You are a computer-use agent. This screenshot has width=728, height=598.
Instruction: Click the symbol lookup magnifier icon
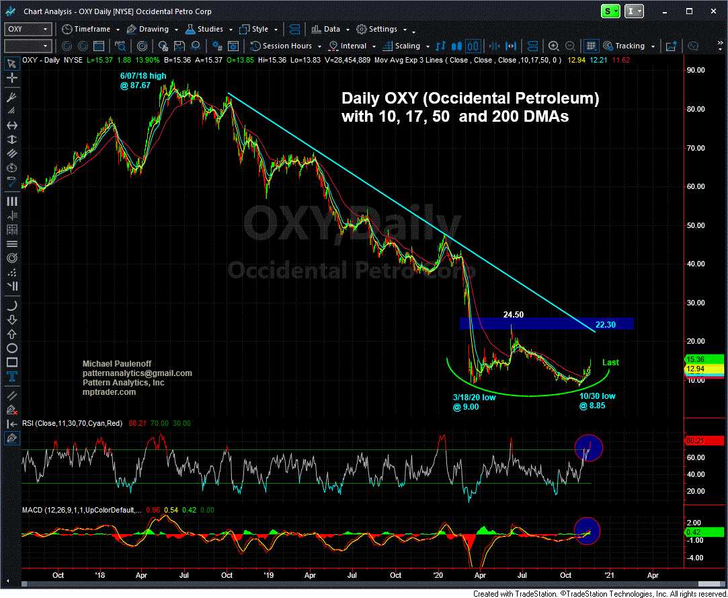pos(121,46)
